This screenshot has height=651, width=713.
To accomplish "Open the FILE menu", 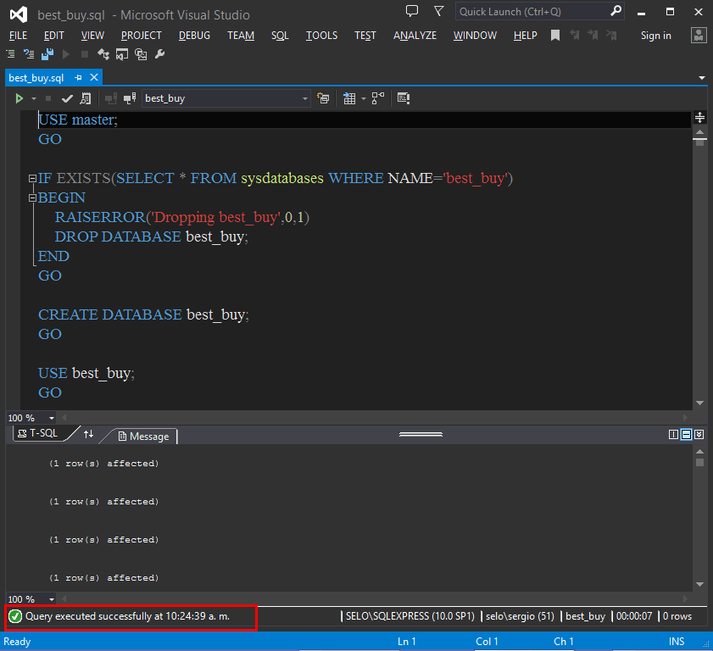I will click(x=18, y=36).
